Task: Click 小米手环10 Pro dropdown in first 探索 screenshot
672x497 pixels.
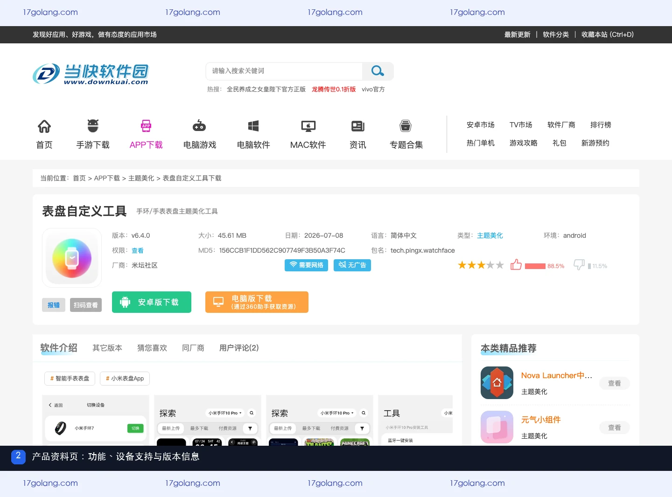Action: coord(225,413)
